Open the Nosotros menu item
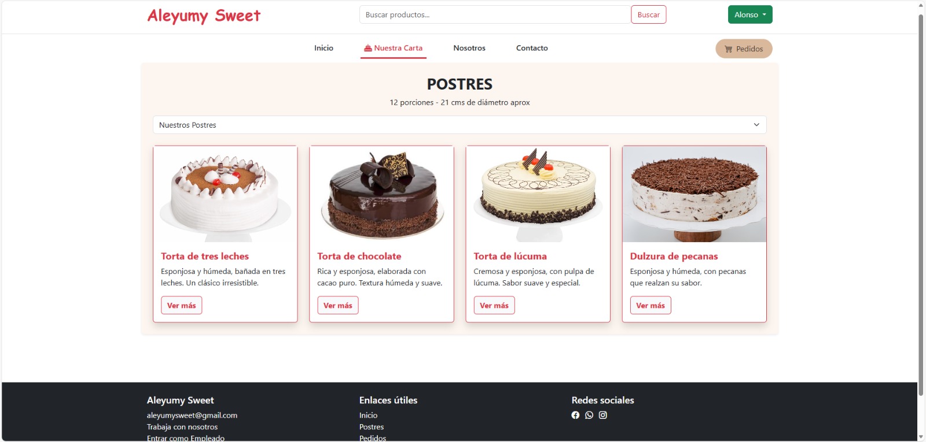This screenshot has height=442, width=926. (x=469, y=48)
